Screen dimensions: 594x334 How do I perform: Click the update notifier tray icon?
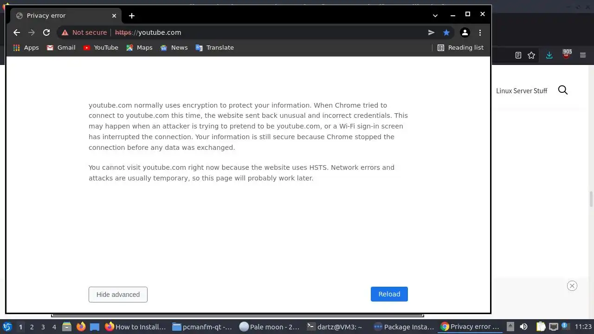point(566,326)
